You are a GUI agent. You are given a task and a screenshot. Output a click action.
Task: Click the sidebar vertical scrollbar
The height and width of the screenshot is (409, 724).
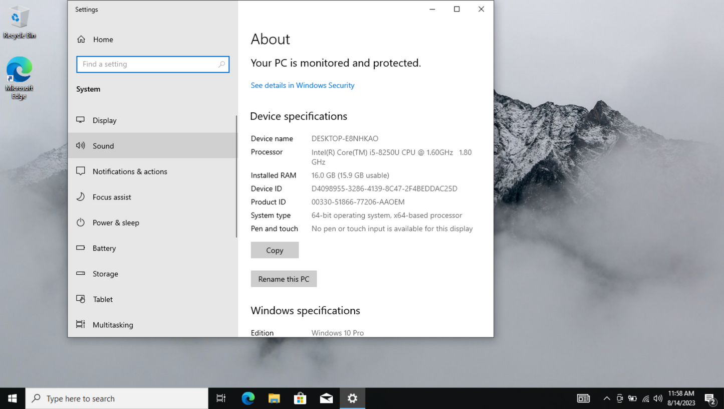click(236, 176)
